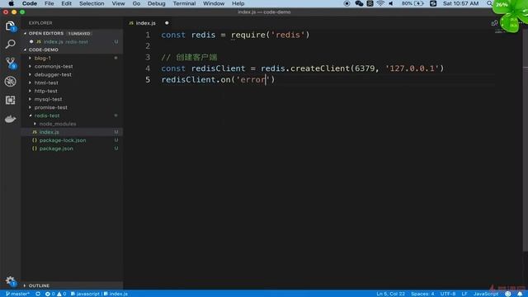Open the Selection menu
The image size is (528, 297).
click(92, 3)
